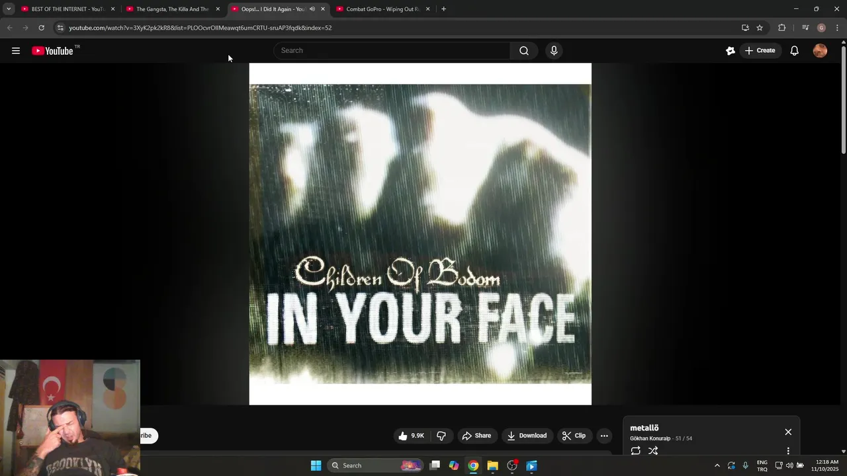Open the volume speaker tray icon
The image size is (847, 476).
789,465
